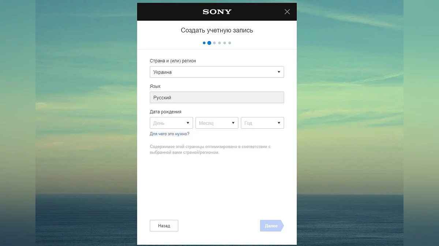
Task: Open the 'Для чего это нужно?' link
Action: (x=169, y=134)
